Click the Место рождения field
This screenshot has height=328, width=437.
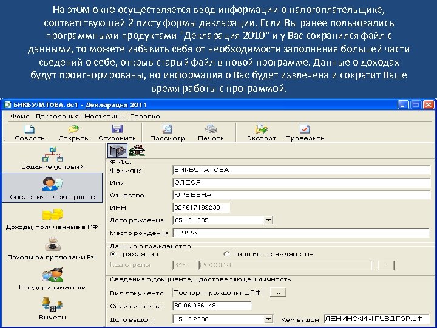pyautogui.click(x=301, y=233)
